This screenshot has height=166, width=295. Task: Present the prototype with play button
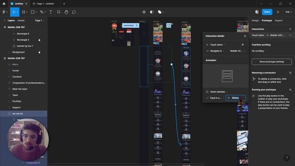coord(278,12)
